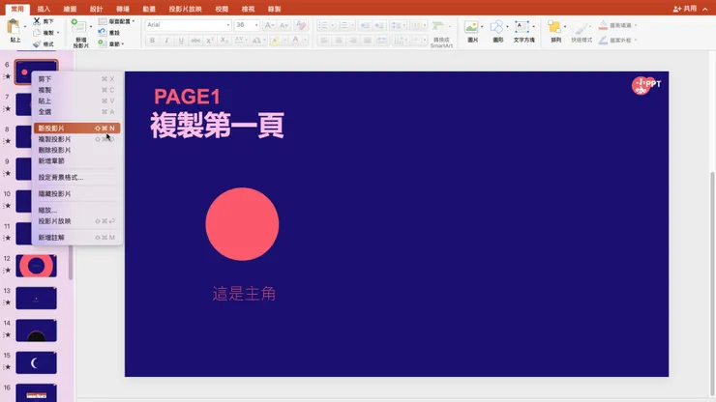
Task: Click the font color A button
Action: point(295,41)
